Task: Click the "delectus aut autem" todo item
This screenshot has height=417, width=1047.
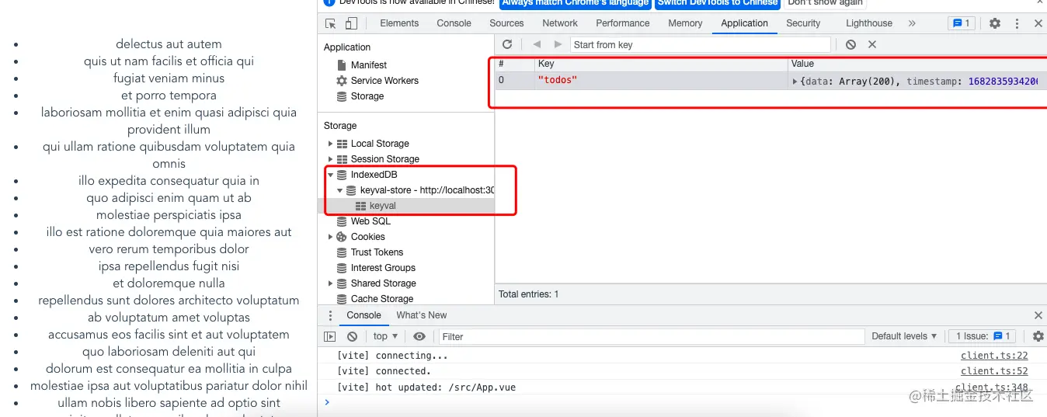Action: (169, 44)
